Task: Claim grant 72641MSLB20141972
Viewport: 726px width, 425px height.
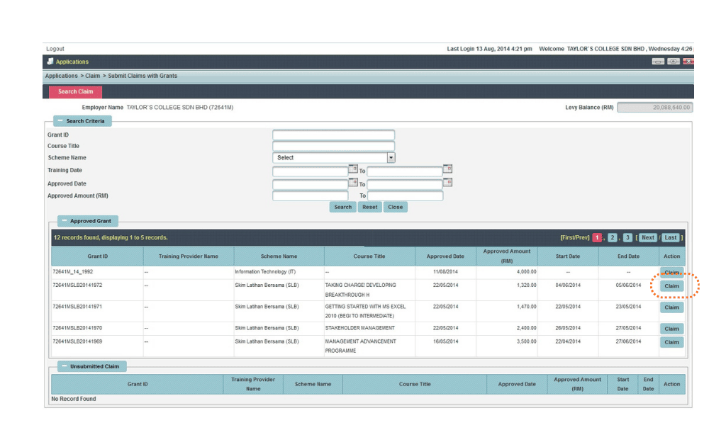Action: [x=672, y=286]
